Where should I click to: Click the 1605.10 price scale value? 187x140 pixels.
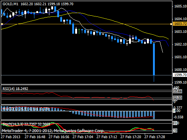(180, 6)
